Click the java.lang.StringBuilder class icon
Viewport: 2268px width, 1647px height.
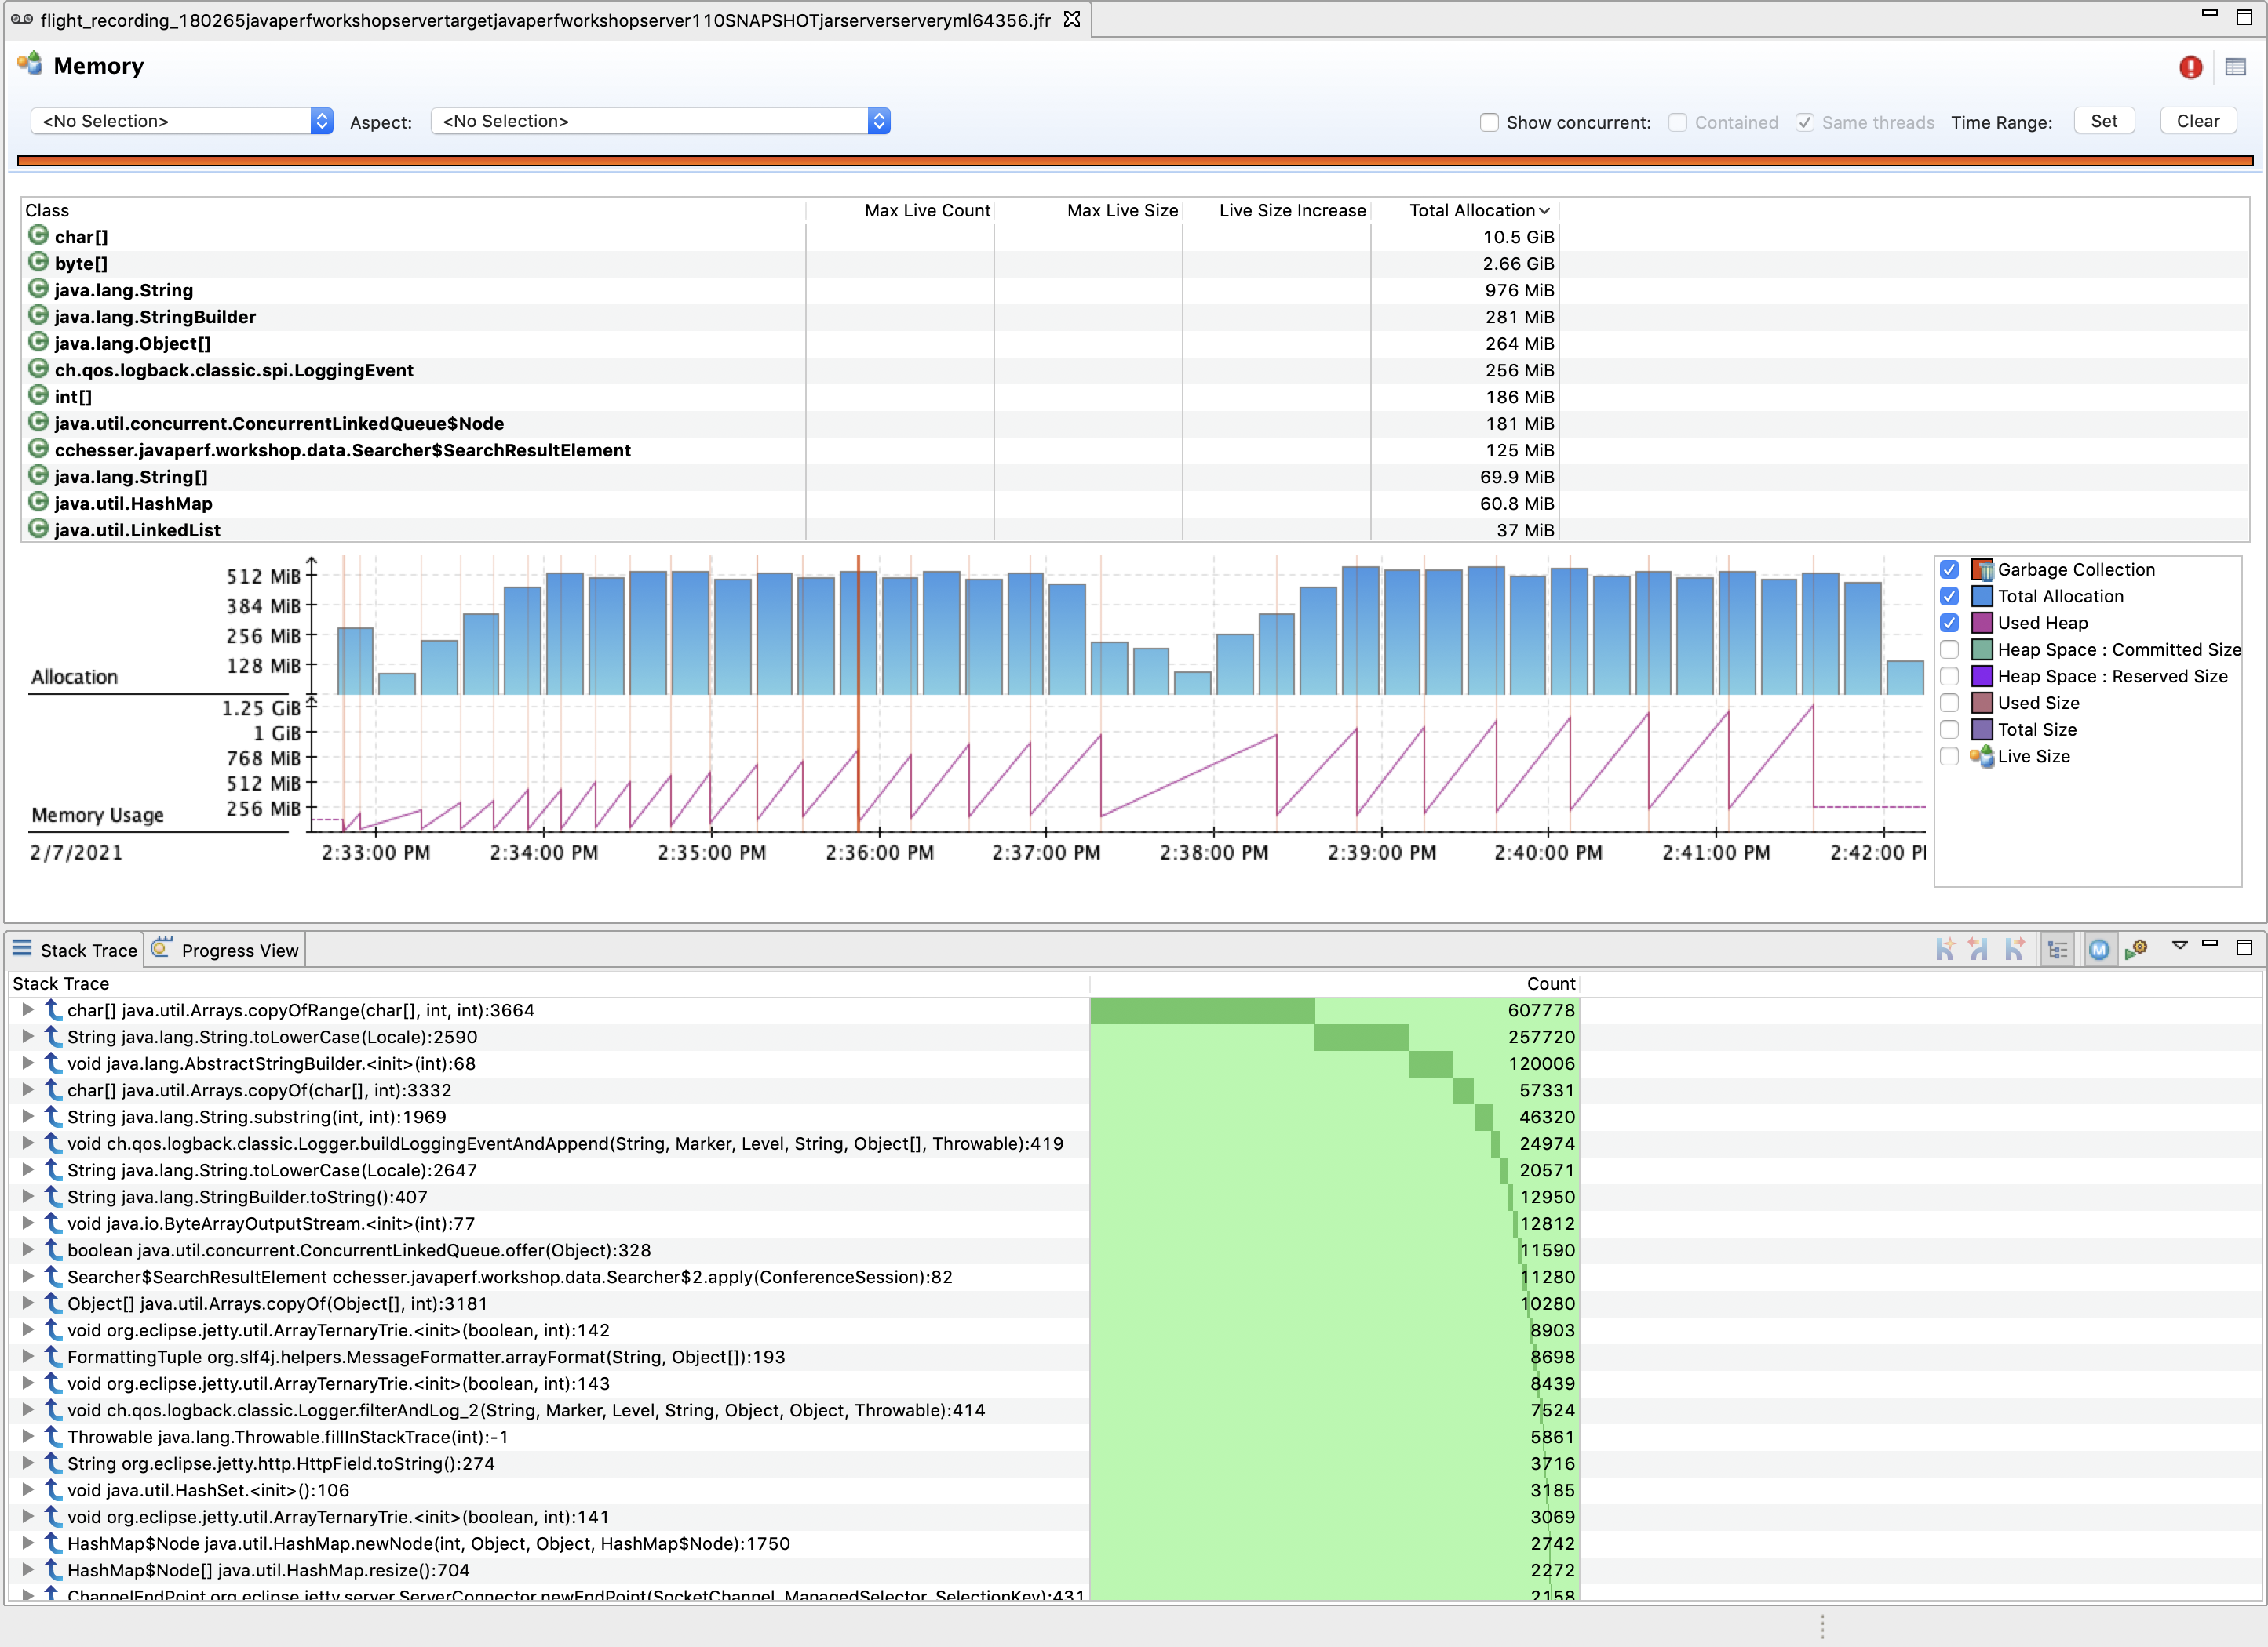(38, 314)
